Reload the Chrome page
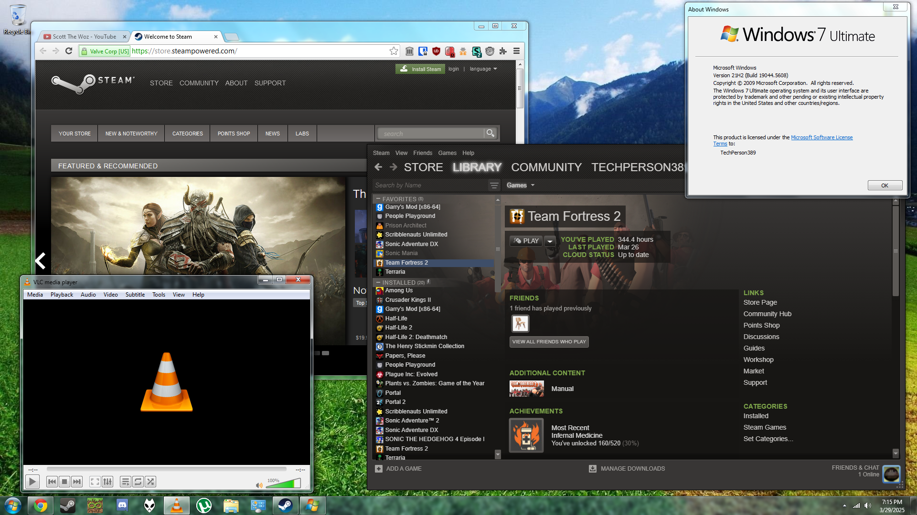The height and width of the screenshot is (515, 917). pyautogui.click(x=69, y=51)
